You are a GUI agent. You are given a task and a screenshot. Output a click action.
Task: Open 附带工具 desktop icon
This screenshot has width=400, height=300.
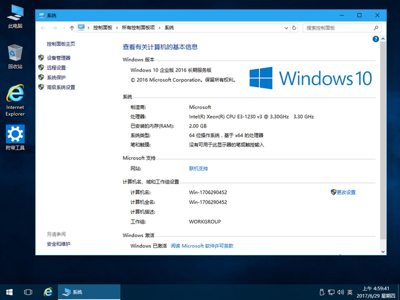pyautogui.click(x=15, y=137)
